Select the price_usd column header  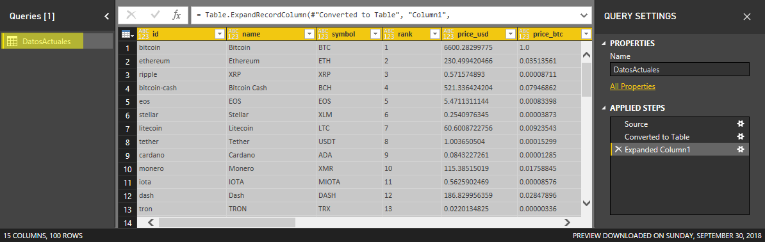tap(480, 34)
